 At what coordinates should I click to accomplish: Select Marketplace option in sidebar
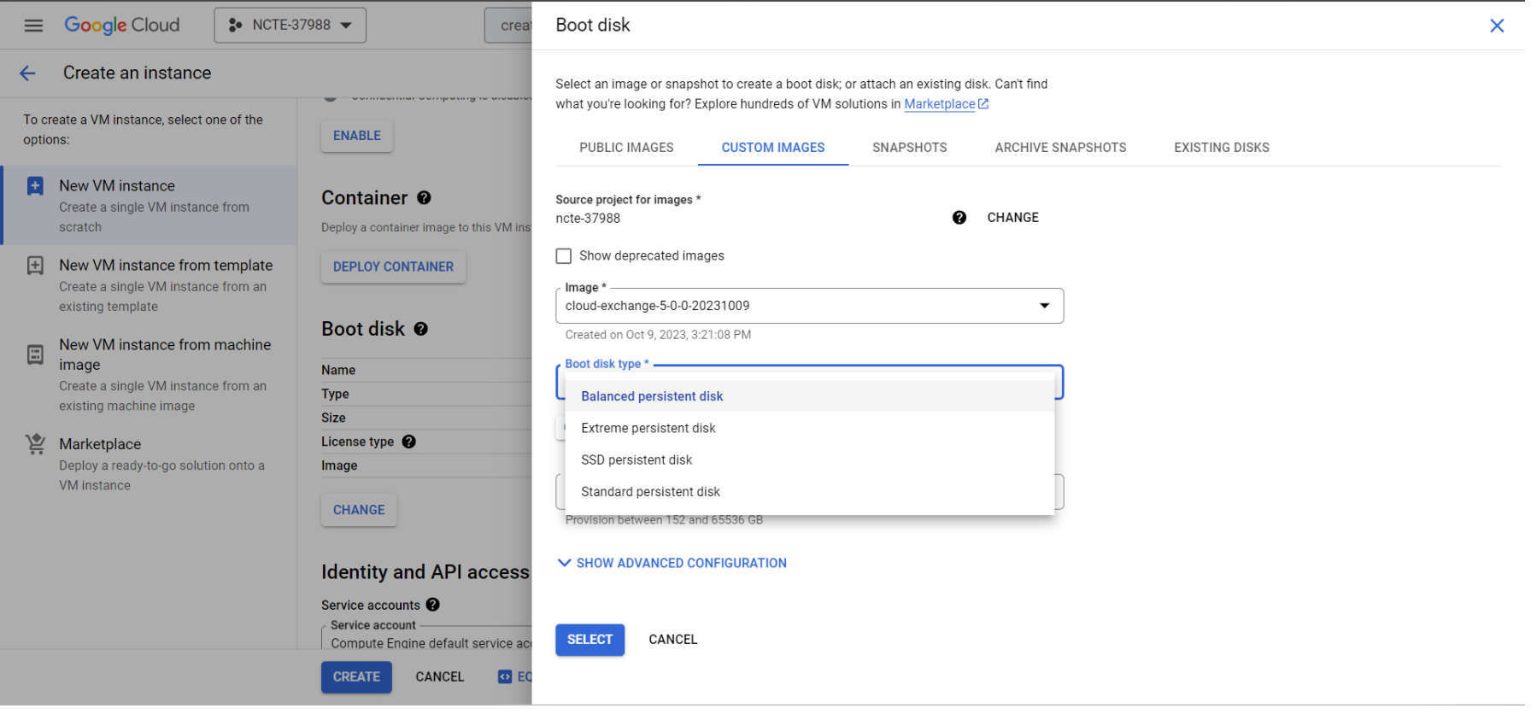(150, 464)
